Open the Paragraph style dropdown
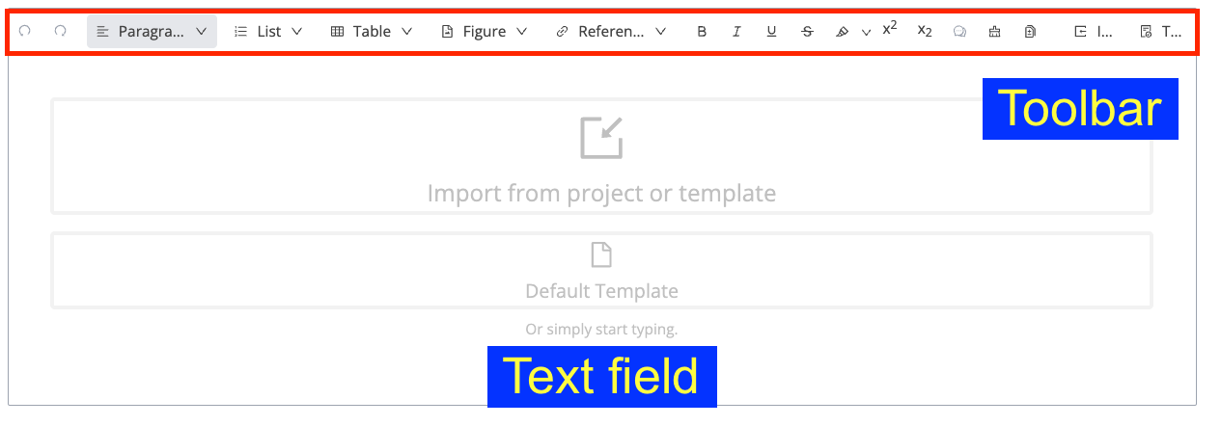 152,32
